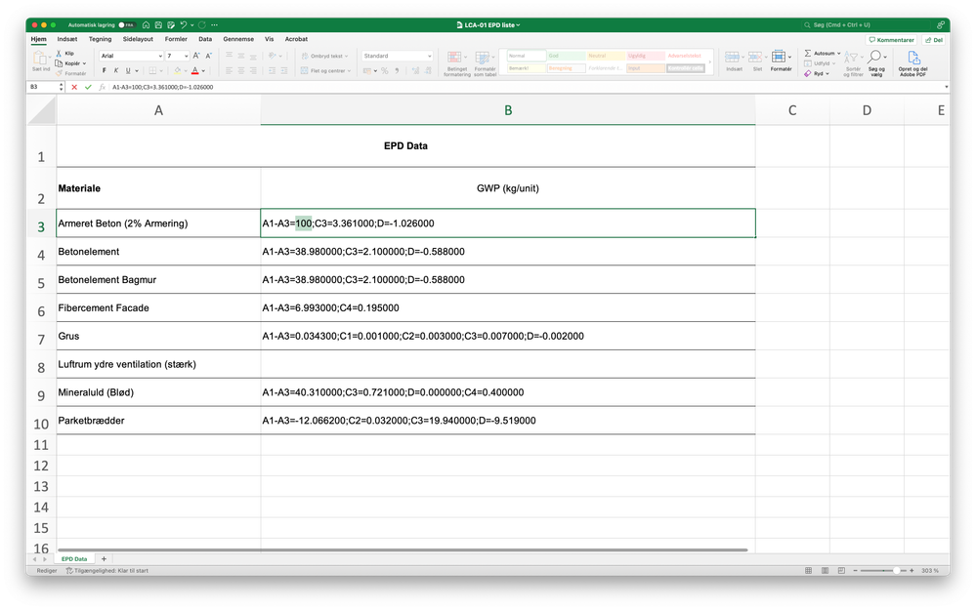The image size is (976, 610).
Task: Toggle Ombryd tekst wrapping
Action: (x=325, y=56)
